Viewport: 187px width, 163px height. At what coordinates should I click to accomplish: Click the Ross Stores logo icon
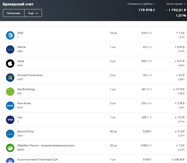10,106
